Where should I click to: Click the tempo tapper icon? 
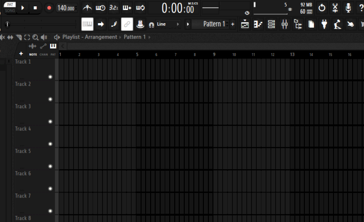(x=338, y=24)
